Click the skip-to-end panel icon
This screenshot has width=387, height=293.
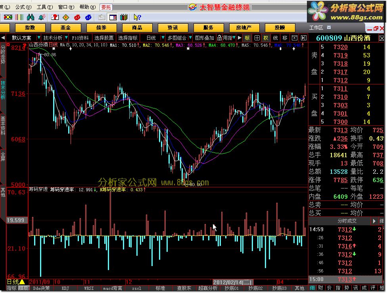[x=304, y=38]
